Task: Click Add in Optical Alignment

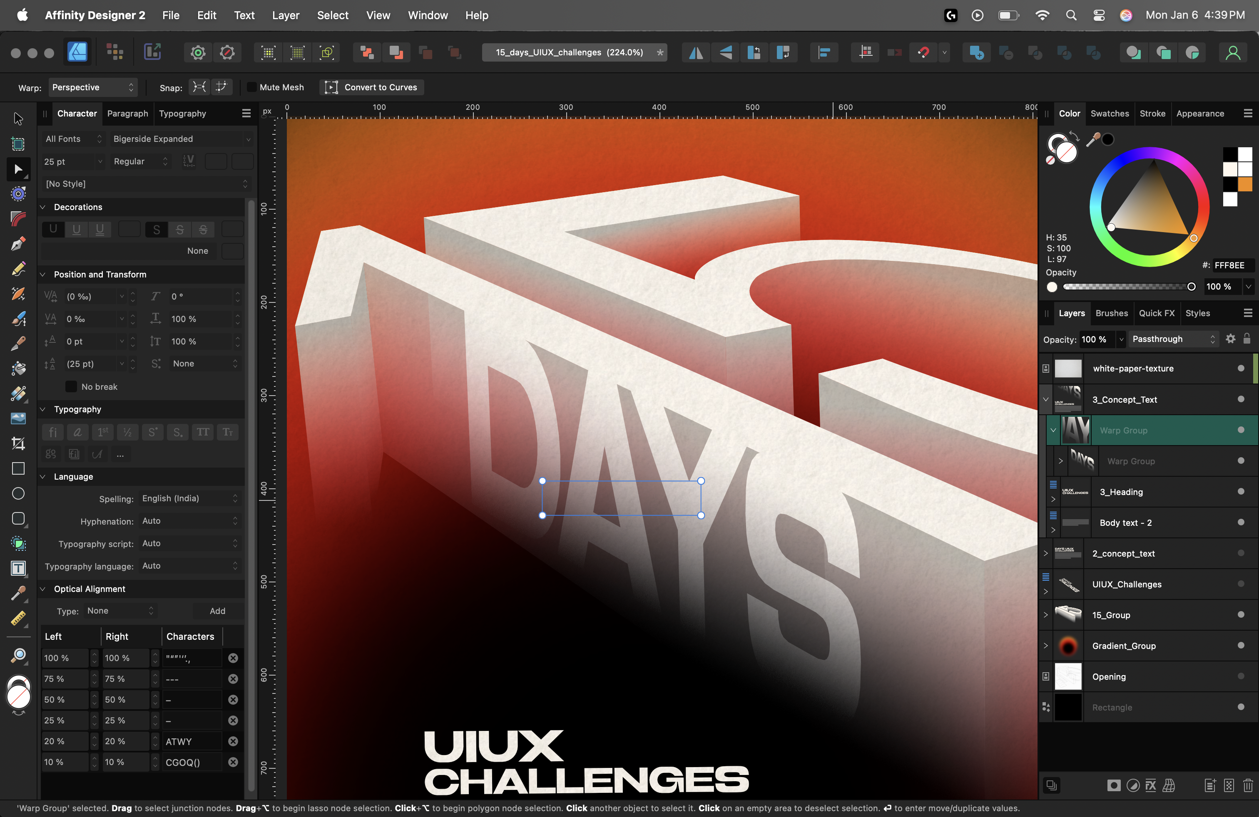Action: point(217,610)
